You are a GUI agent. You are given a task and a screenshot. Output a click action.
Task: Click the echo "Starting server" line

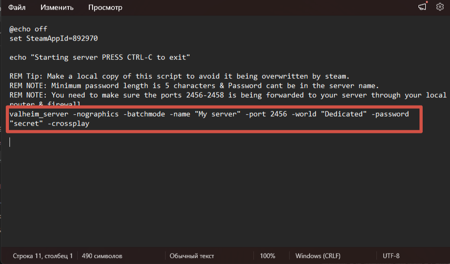coord(99,57)
